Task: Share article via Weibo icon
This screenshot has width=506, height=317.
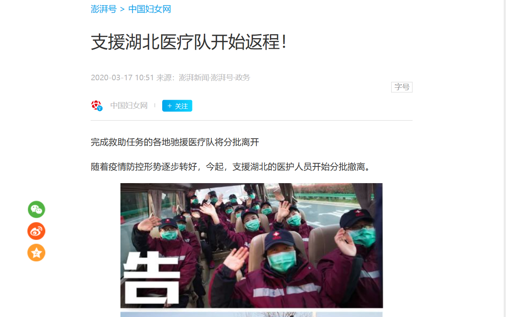Action: pyautogui.click(x=37, y=231)
